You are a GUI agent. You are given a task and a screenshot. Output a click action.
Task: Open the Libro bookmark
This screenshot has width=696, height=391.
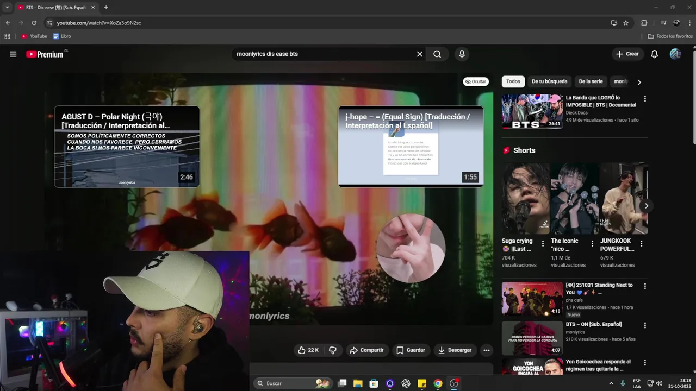pos(62,36)
